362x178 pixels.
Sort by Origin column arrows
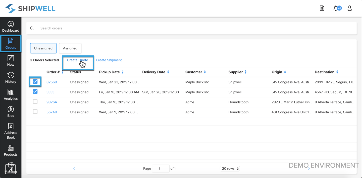(x=285, y=72)
